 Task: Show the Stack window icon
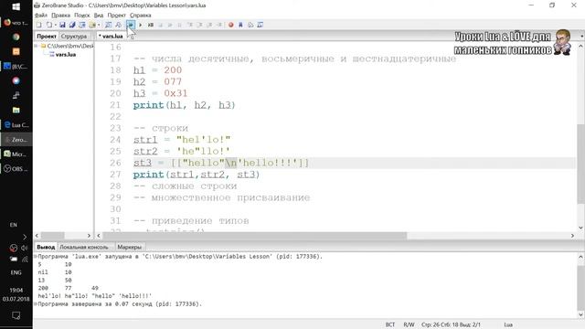[250, 25]
